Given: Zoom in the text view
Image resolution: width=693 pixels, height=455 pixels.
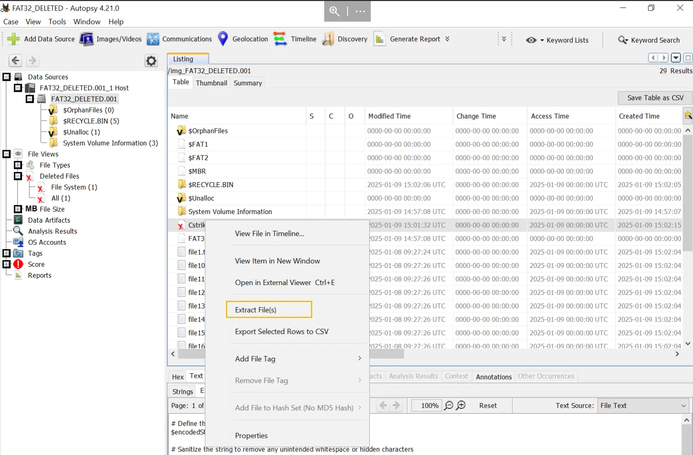Looking at the screenshot, I should coord(461,406).
